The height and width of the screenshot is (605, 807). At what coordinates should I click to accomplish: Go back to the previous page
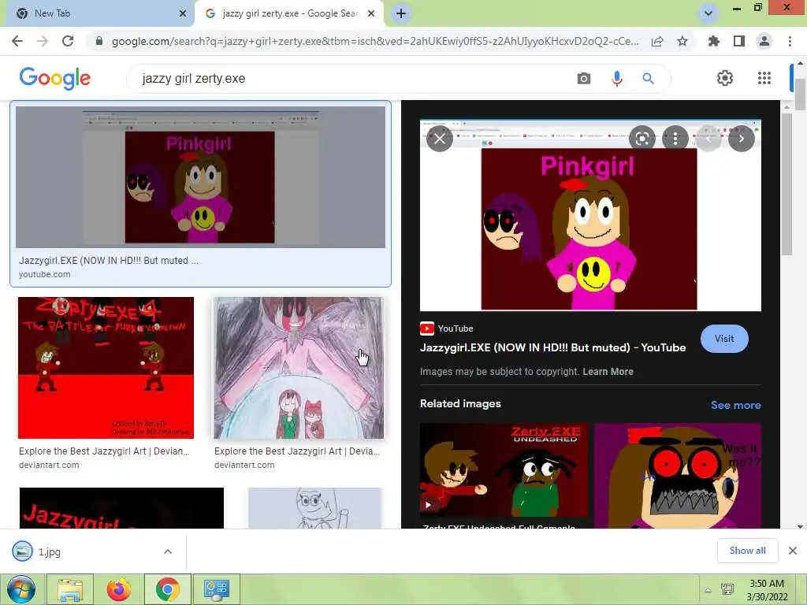click(17, 41)
